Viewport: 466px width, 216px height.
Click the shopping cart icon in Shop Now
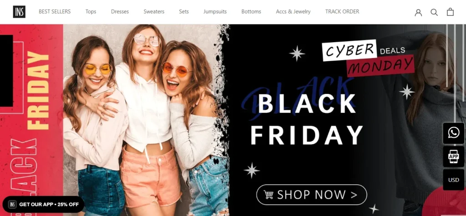[x=268, y=195]
